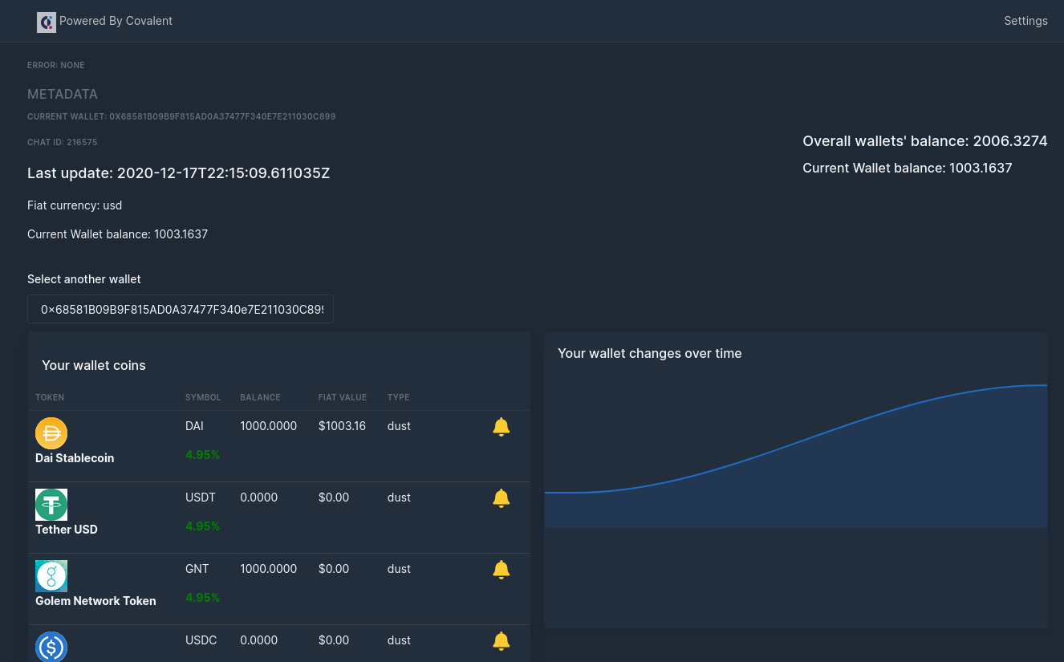
Task: Click the Overall wallets' balance text
Action: tap(925, 141)
